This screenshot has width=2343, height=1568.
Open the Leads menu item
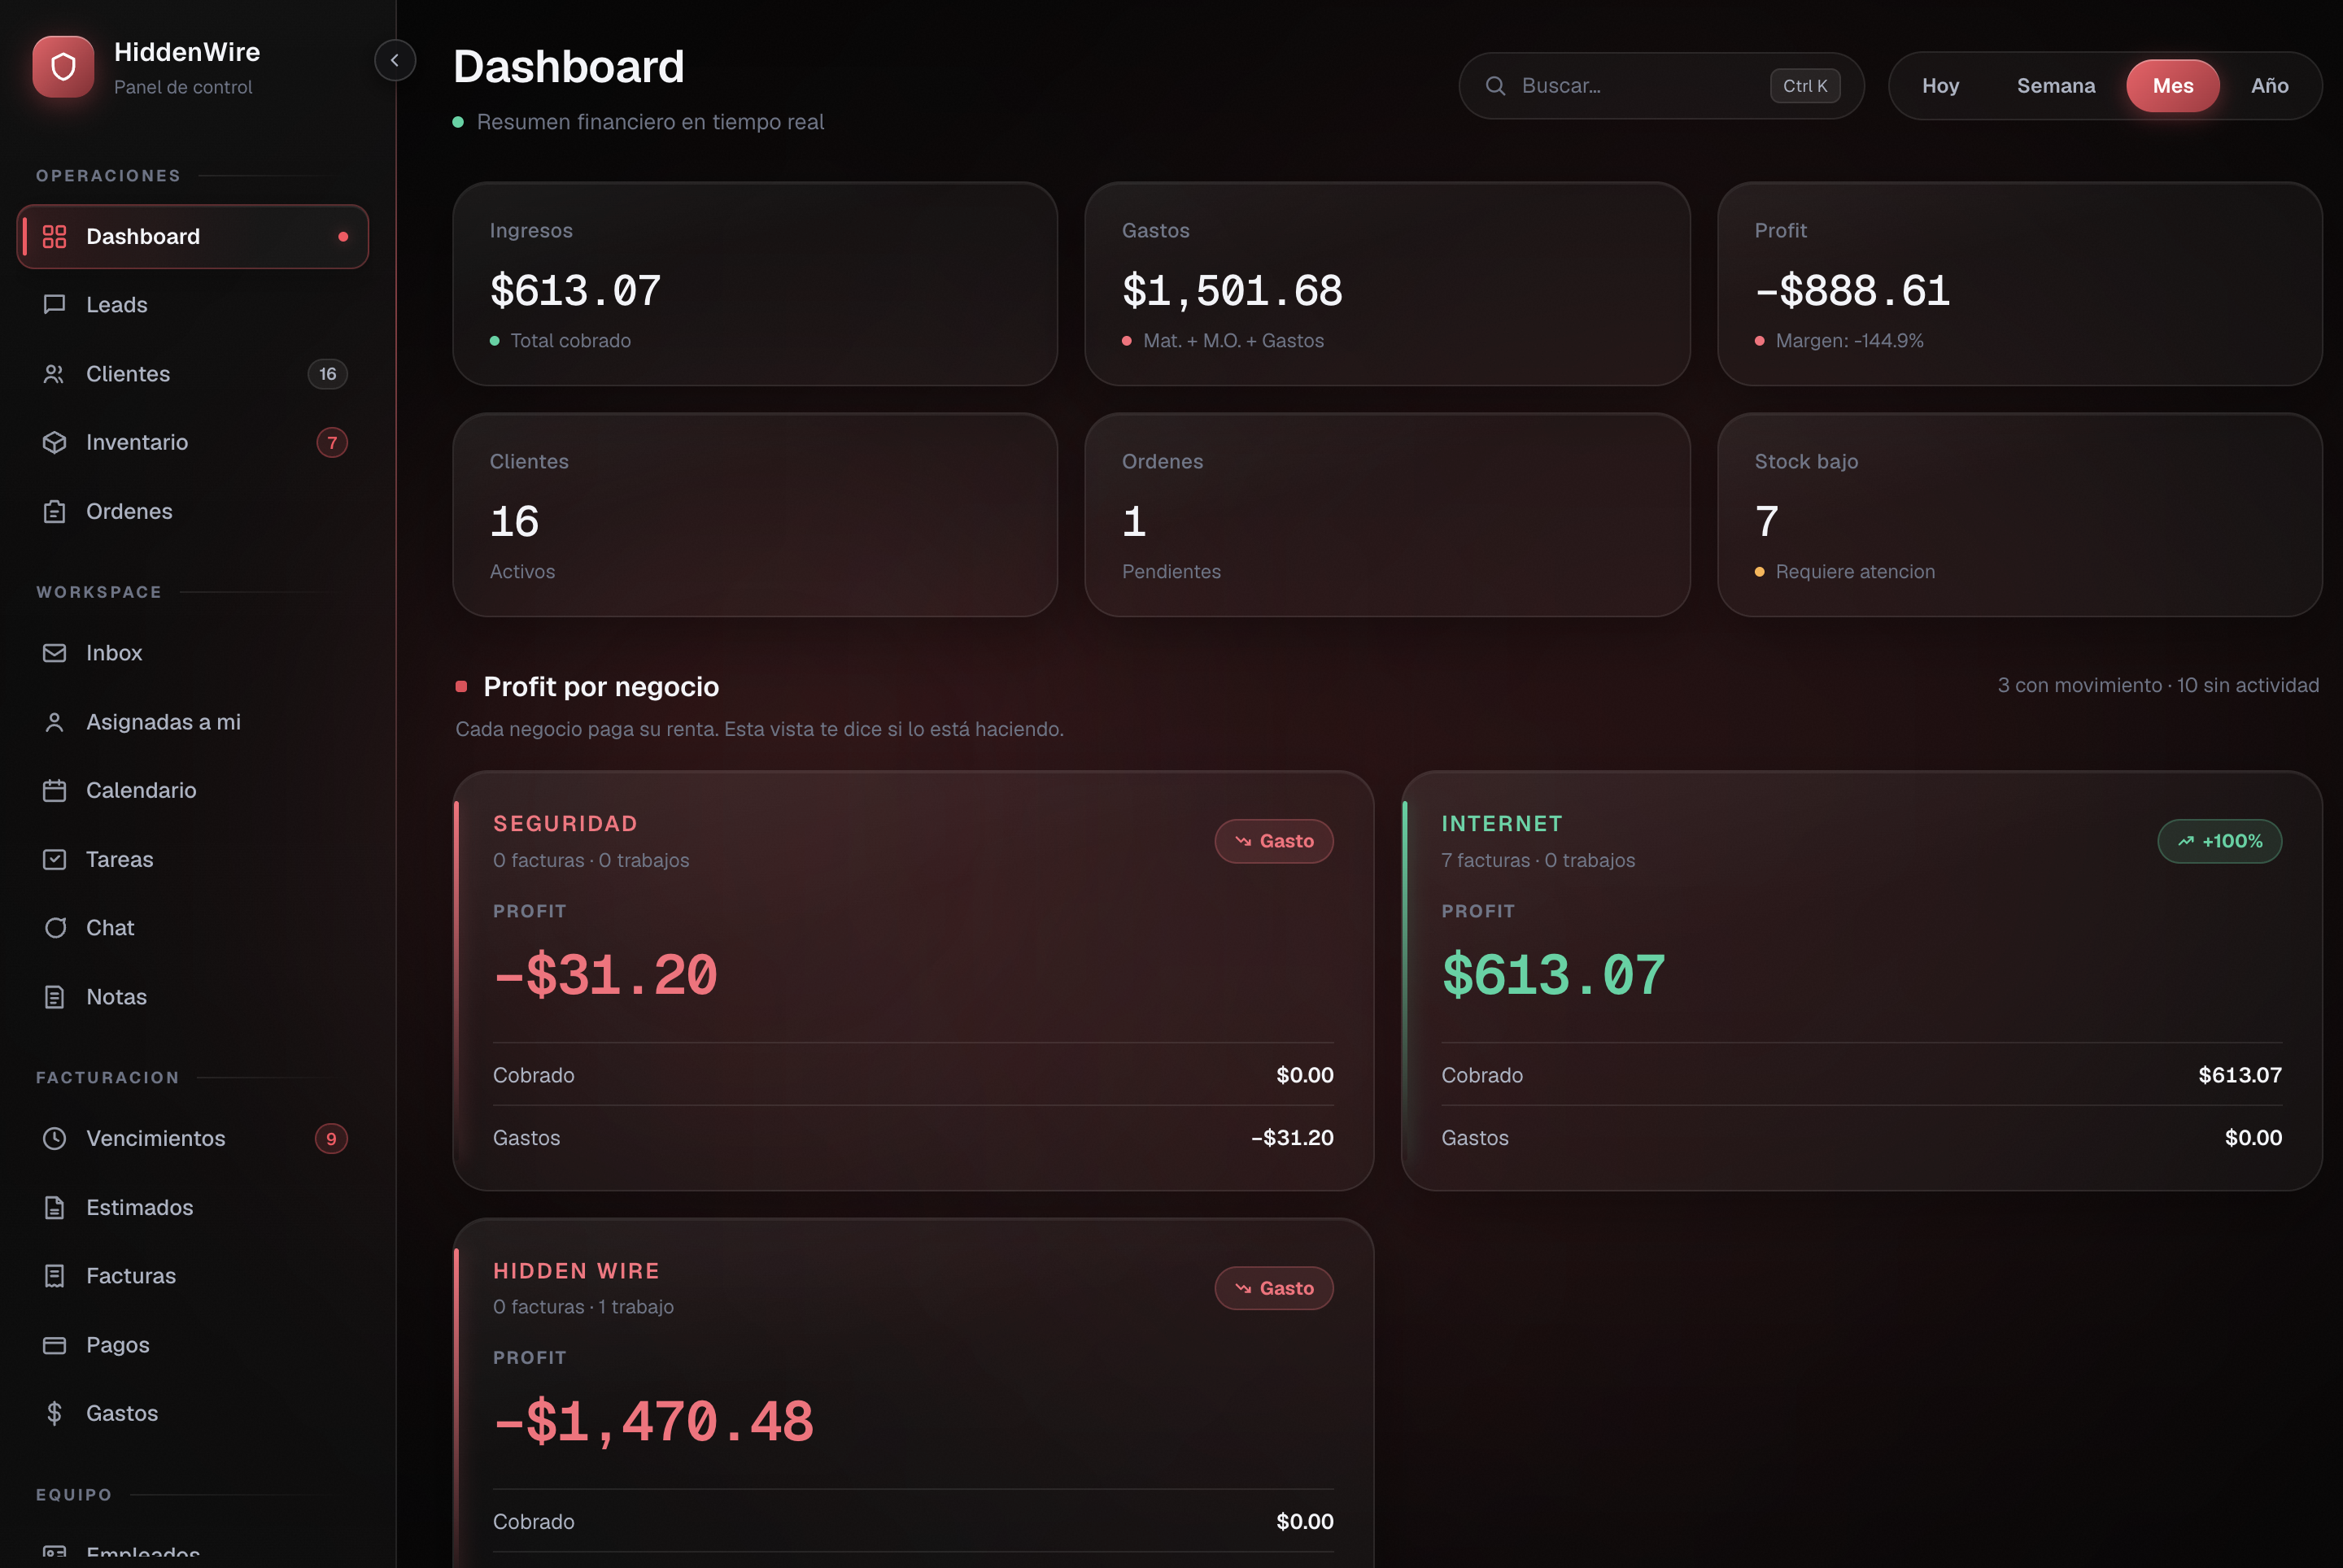(x=192, y=305)
